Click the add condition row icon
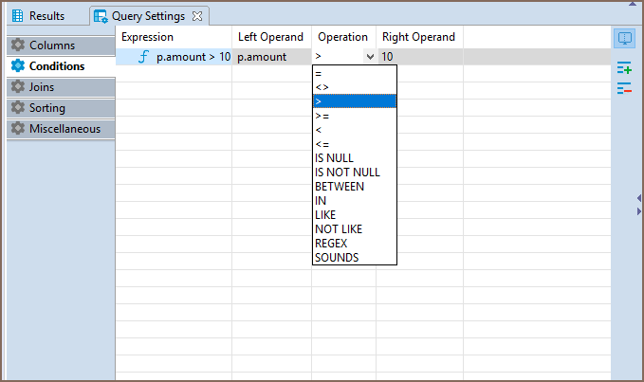Image resolution: width=644 pixels, height=382 pixels. click(624, 68)
